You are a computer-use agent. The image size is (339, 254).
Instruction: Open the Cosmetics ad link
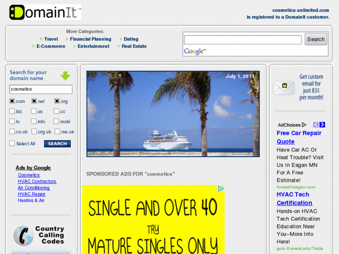tap(29, 175)
